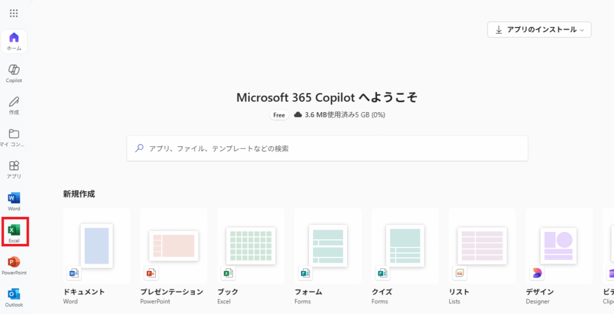Create a new Lists リスト
This screenshot has width=614, height=314.
pos(482,257)
